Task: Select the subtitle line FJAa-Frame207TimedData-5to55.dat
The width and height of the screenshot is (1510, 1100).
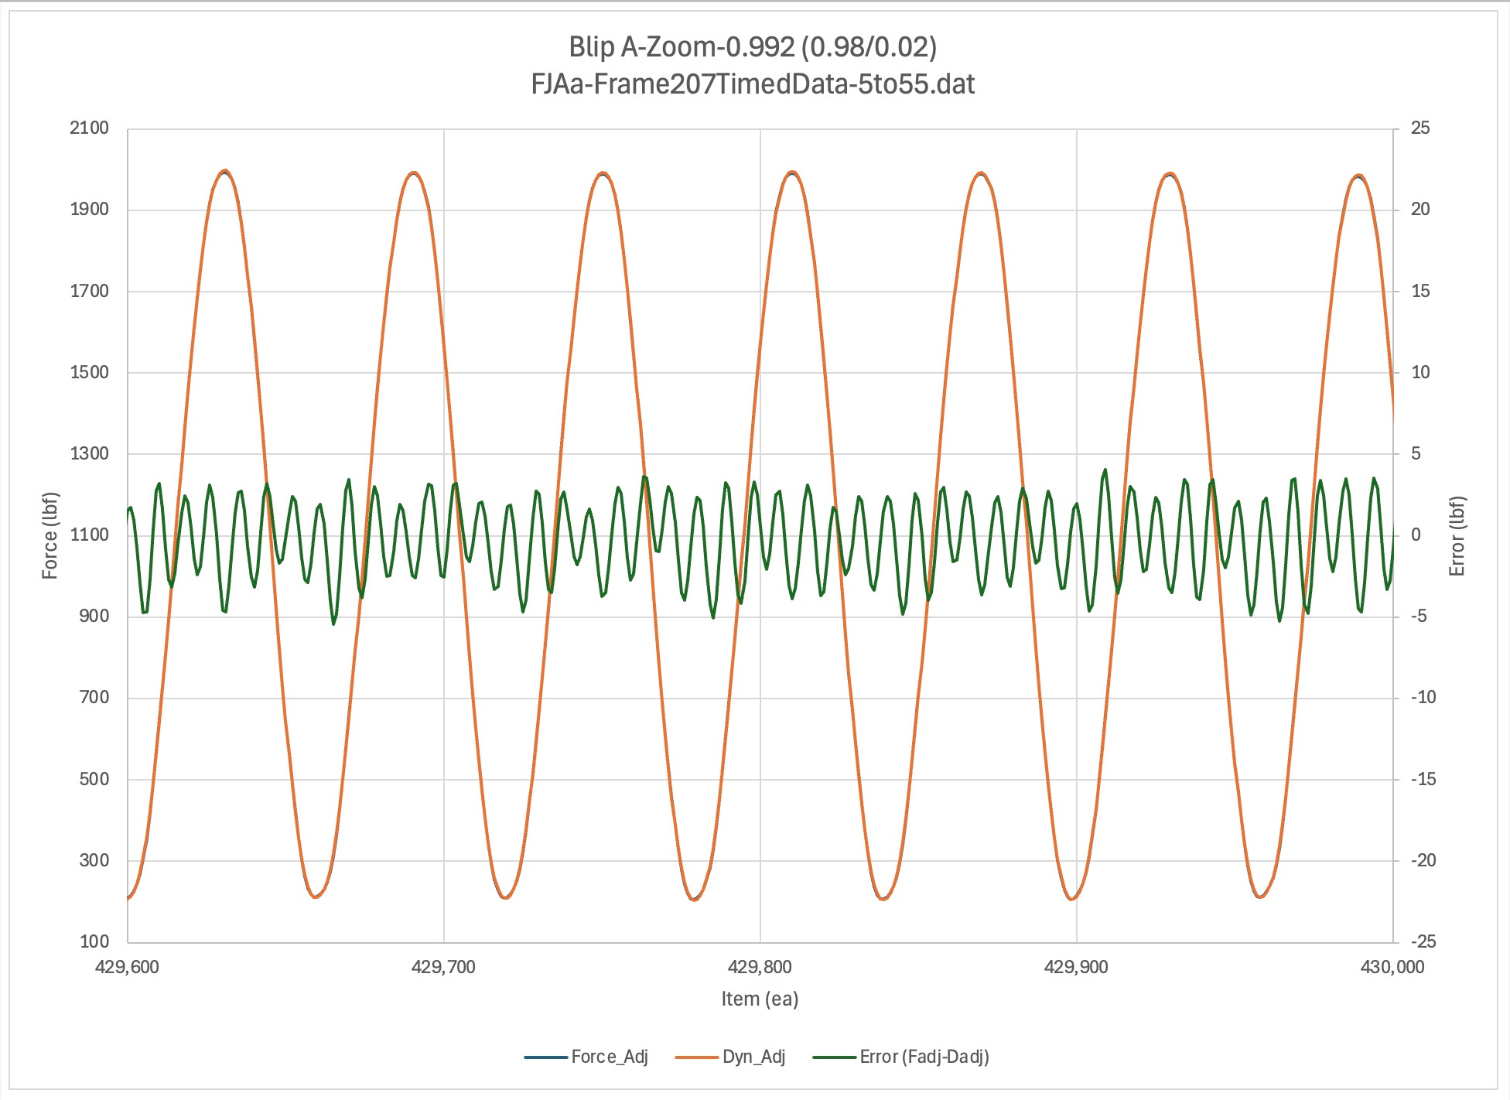Action: click(x=753, y=84)
